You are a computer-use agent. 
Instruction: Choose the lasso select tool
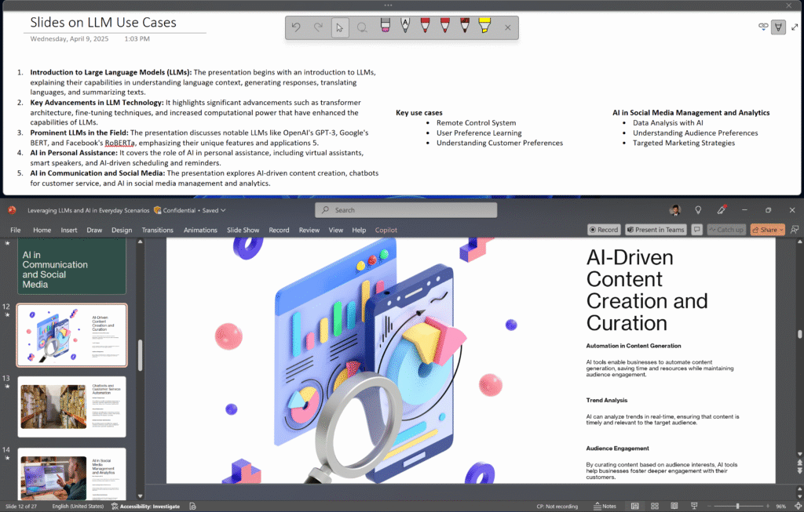point(362,27)
